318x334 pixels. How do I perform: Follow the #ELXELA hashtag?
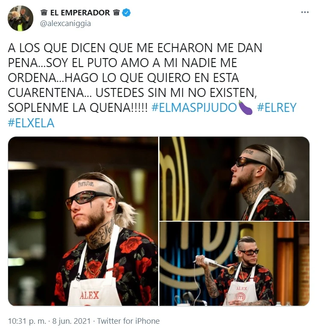click(31, 123)
